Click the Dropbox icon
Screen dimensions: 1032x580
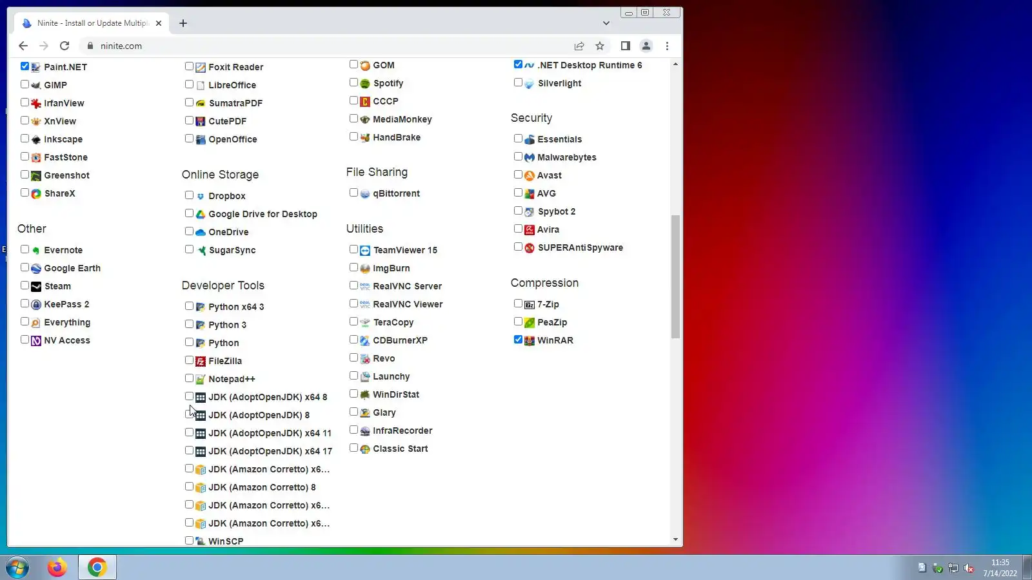point(201,196)
